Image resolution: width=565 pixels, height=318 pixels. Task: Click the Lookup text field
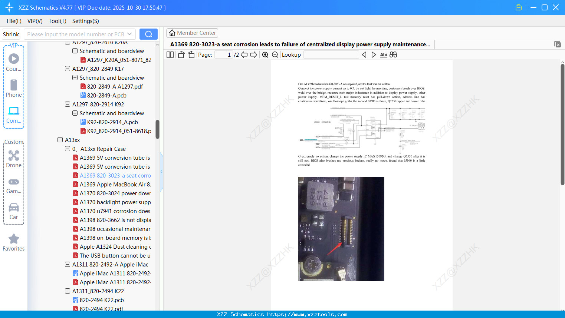pos(331,54)
